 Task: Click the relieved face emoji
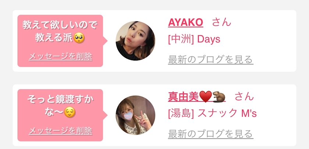[70, 112]
